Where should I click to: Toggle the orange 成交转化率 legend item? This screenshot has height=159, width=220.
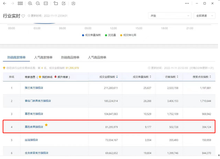pyautogui.click(x=128, y=35)
